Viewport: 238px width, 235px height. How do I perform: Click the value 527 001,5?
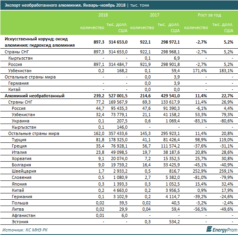[118, 96]
